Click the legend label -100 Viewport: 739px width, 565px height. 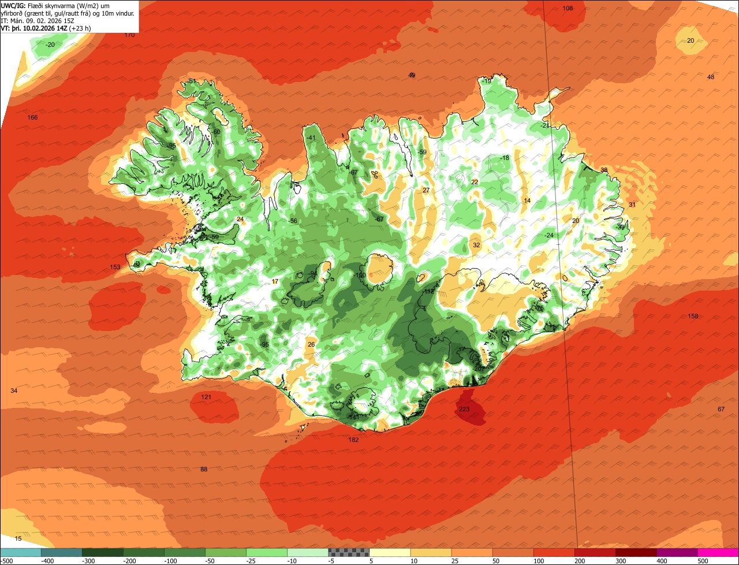pos(171,561)
